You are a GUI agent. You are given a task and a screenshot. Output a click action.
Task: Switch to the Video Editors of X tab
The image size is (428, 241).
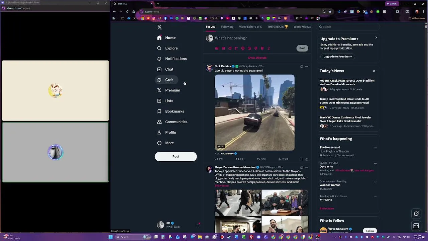[250, 27]
